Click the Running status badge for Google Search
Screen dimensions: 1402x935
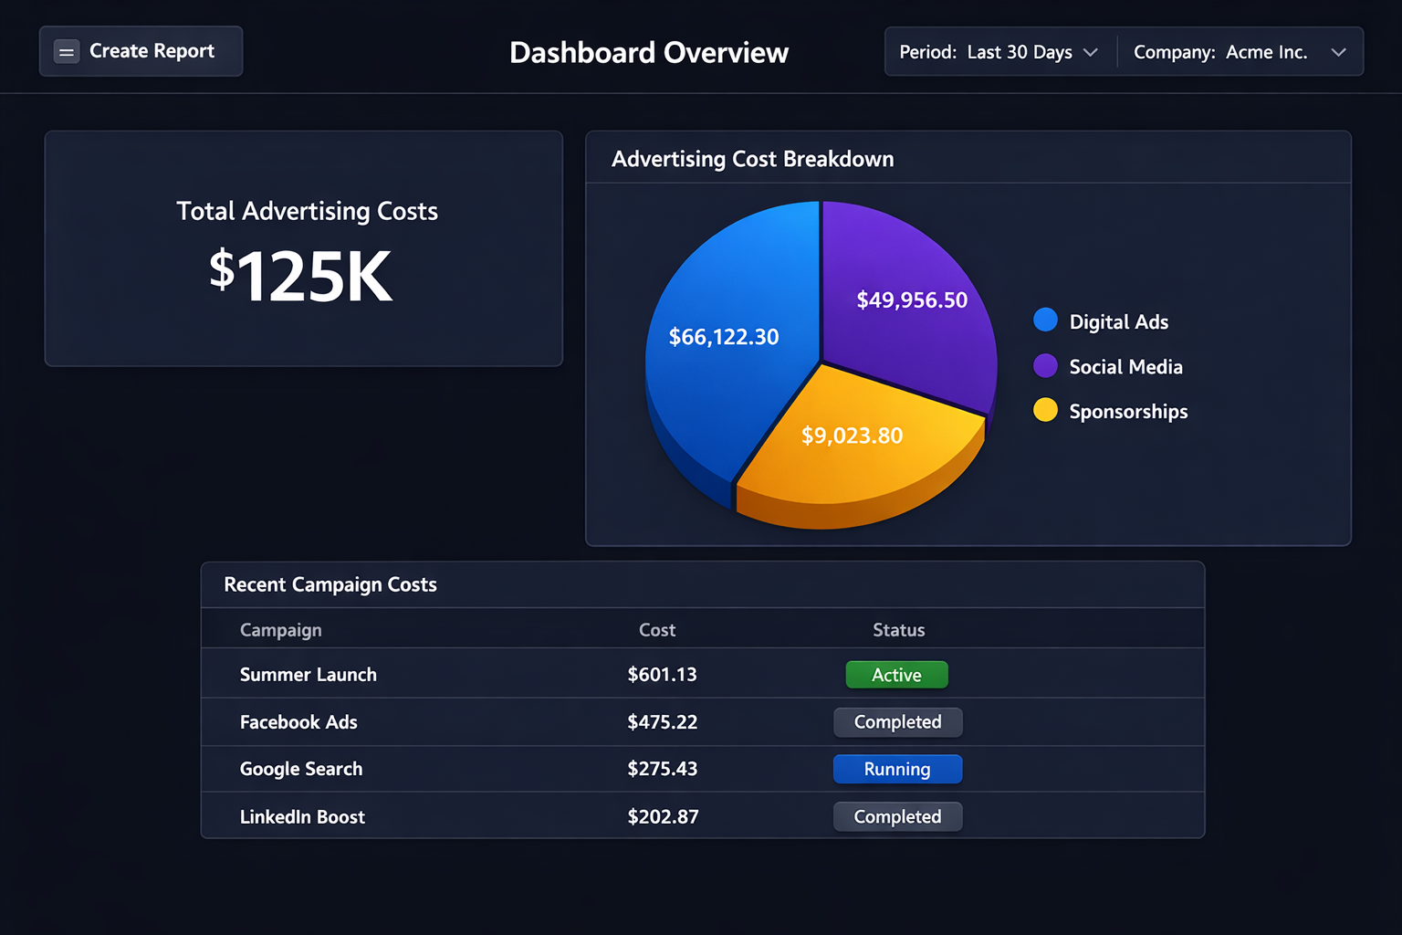(897, 770)
